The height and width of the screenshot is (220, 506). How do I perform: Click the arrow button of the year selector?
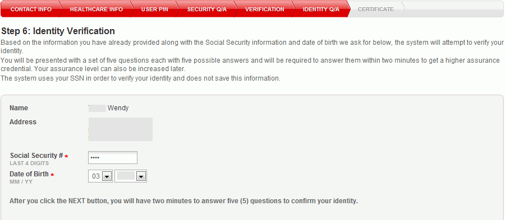pyautogui.click(x=141, y=176)
